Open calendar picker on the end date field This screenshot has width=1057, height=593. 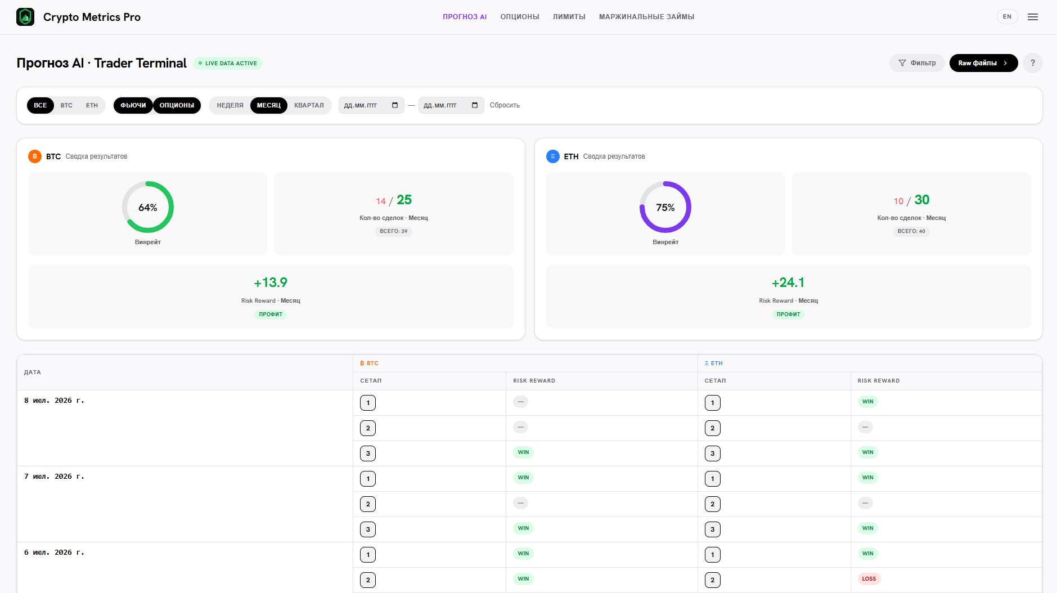click(x=475, y=105)
